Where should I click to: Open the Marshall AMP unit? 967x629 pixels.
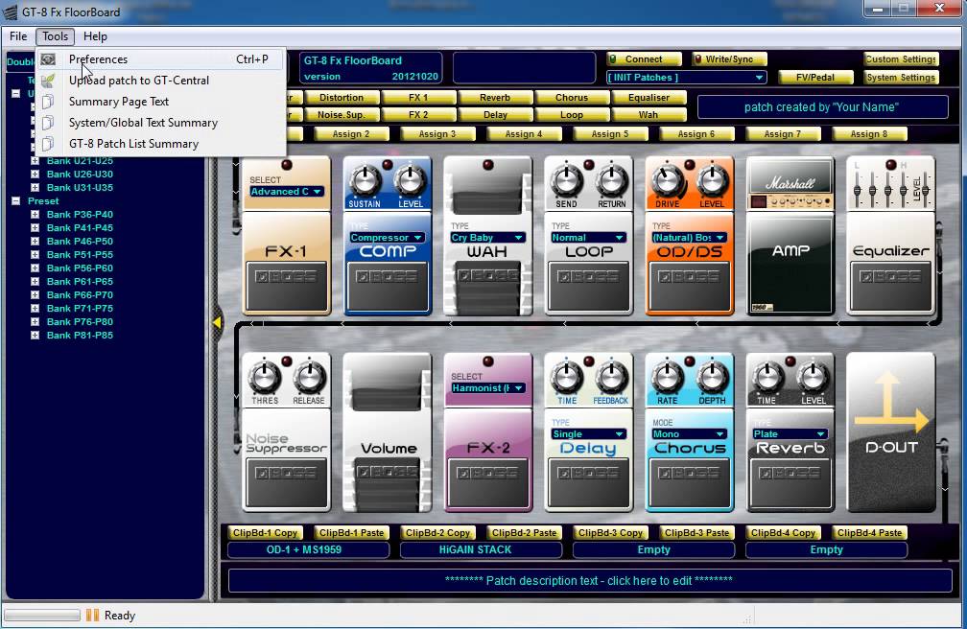click(x=790, y=236)
